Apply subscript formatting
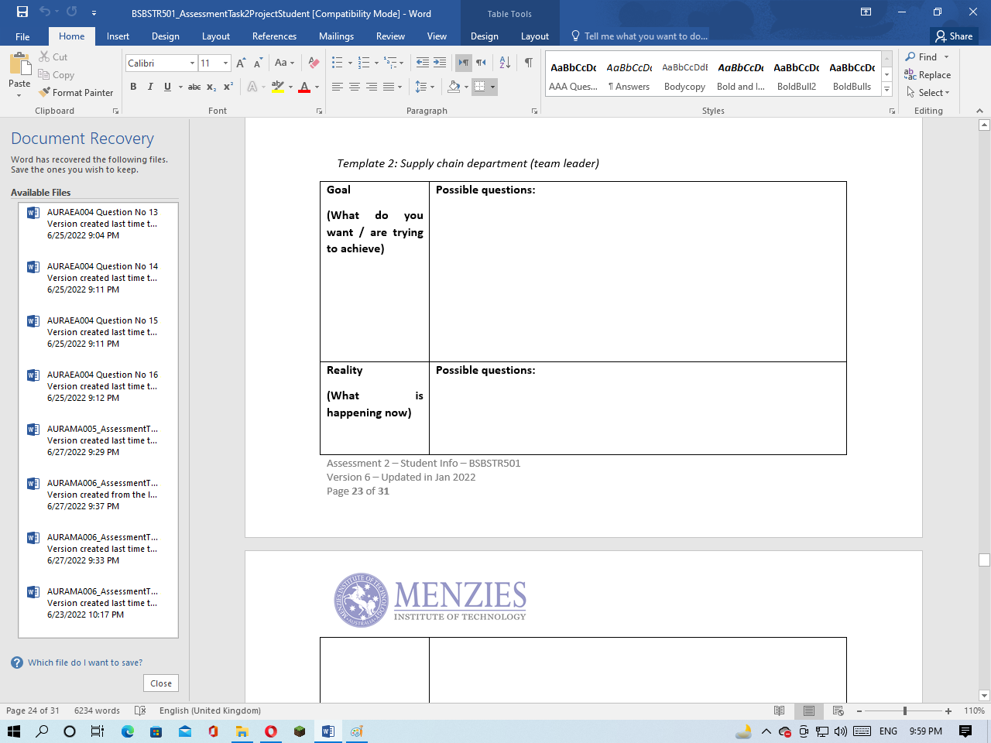991x743 pixels. pyautogui.click(x=212, y=86)
